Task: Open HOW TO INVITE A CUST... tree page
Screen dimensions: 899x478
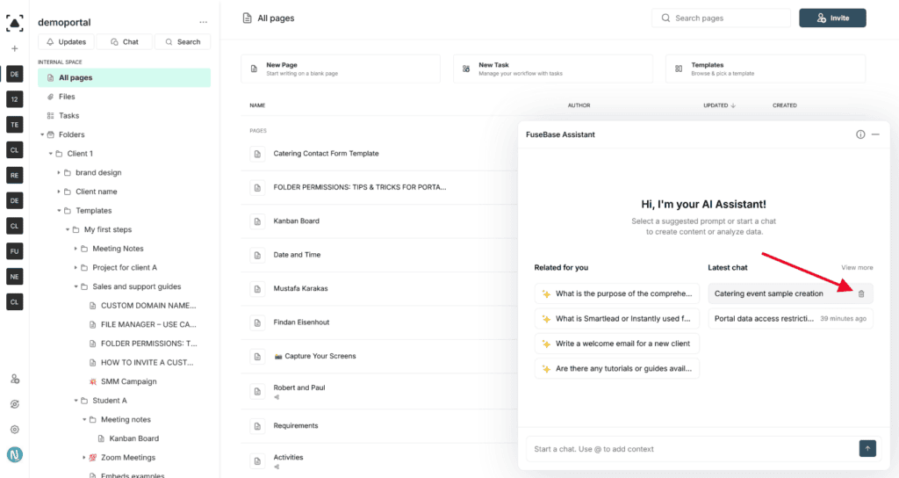Action: 147,363
